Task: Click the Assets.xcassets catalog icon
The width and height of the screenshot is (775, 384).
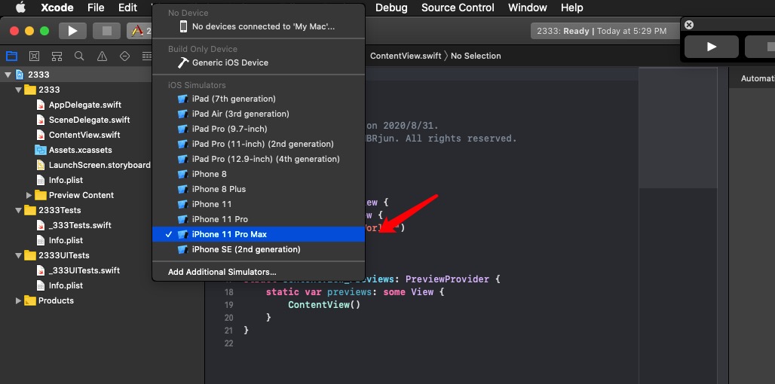Action: point(41,150)
